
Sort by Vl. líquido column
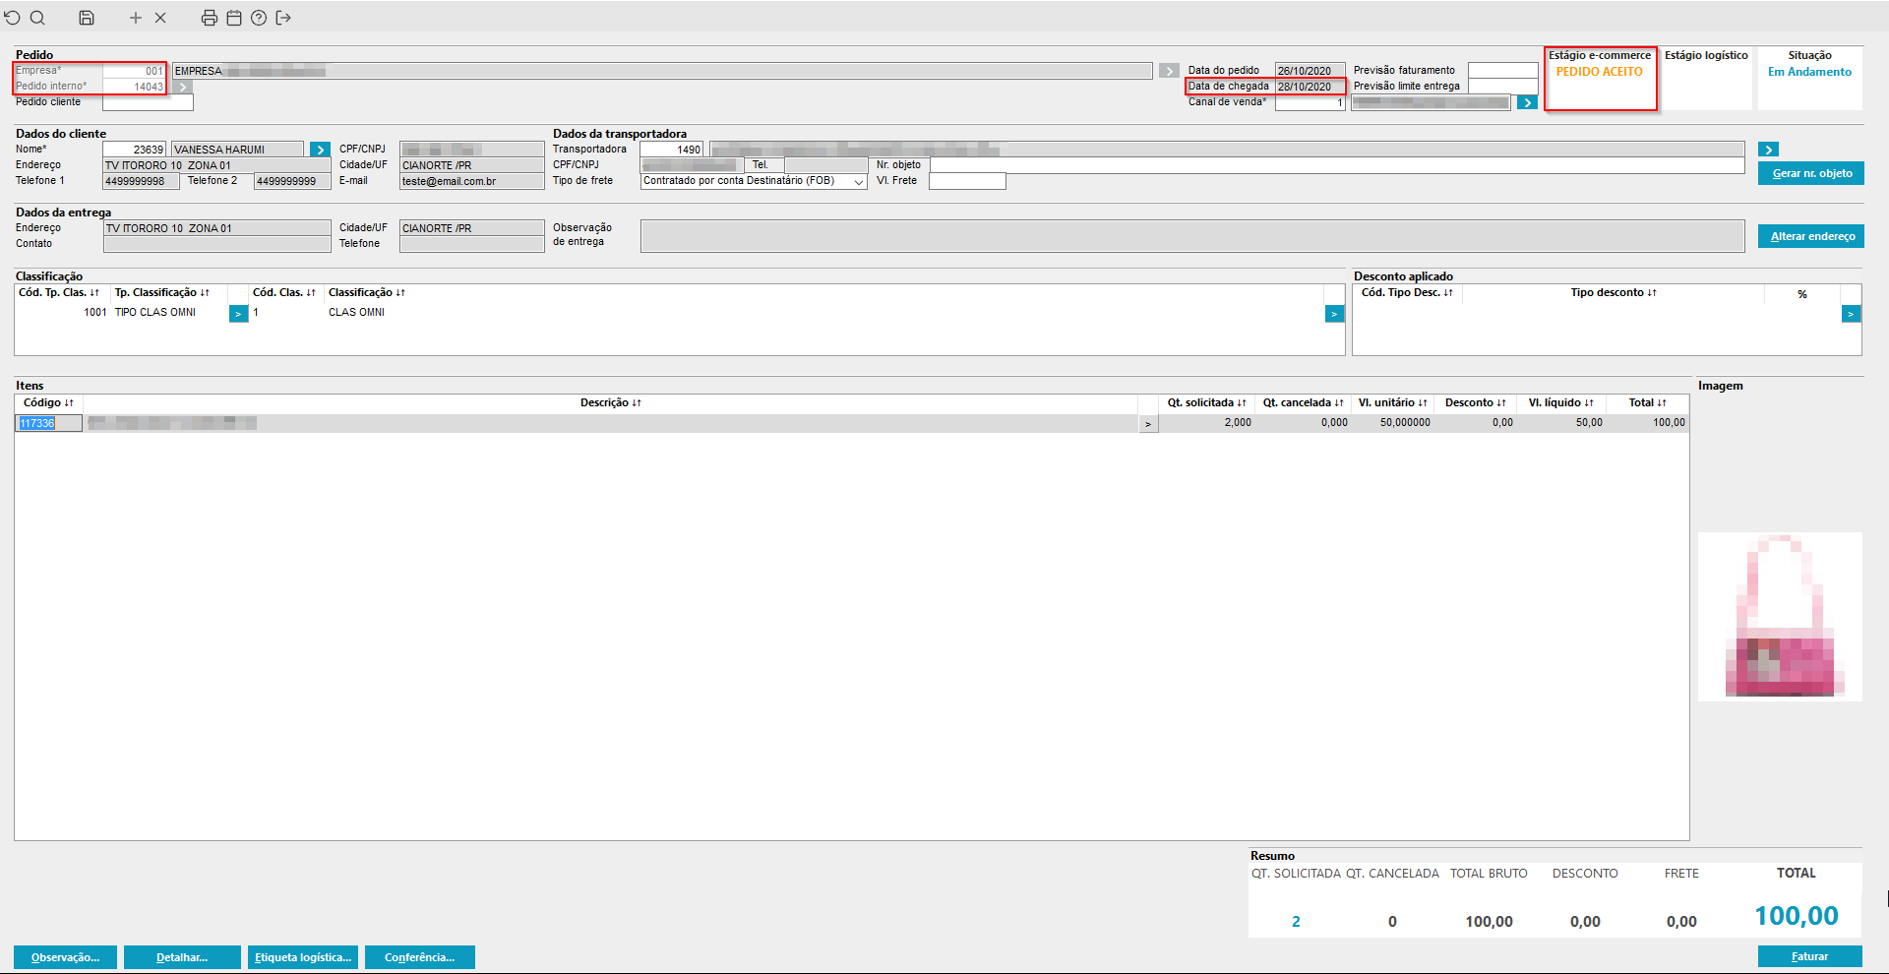coord(1560,402)
